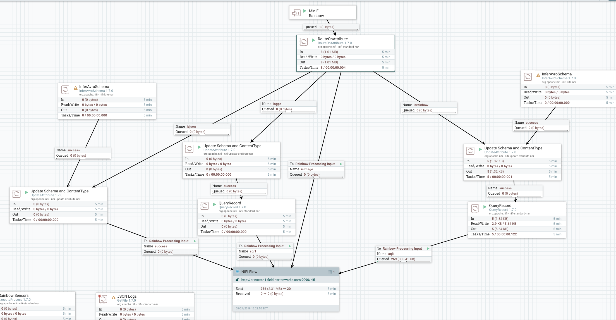Select the MiniFi Rainbow input port icon

pyautogui.click(x=296, y=13)
